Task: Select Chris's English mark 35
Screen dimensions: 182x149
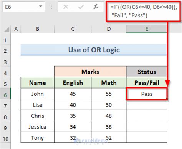Action: 73,116
